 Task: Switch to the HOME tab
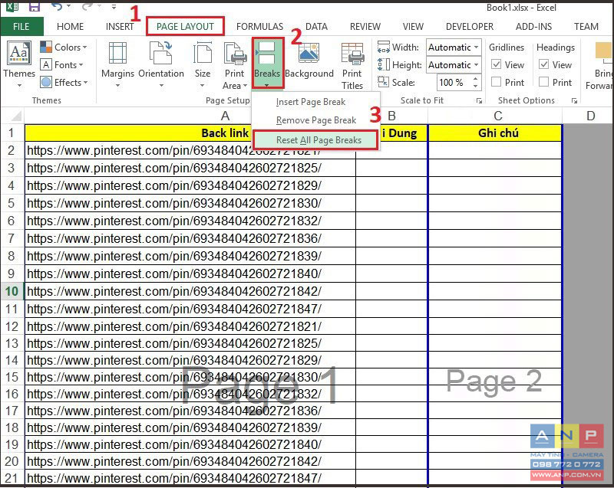click(70, 27)
